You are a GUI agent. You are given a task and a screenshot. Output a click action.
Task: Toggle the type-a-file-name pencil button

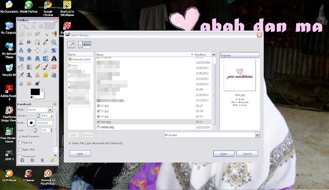pos(71,45)
